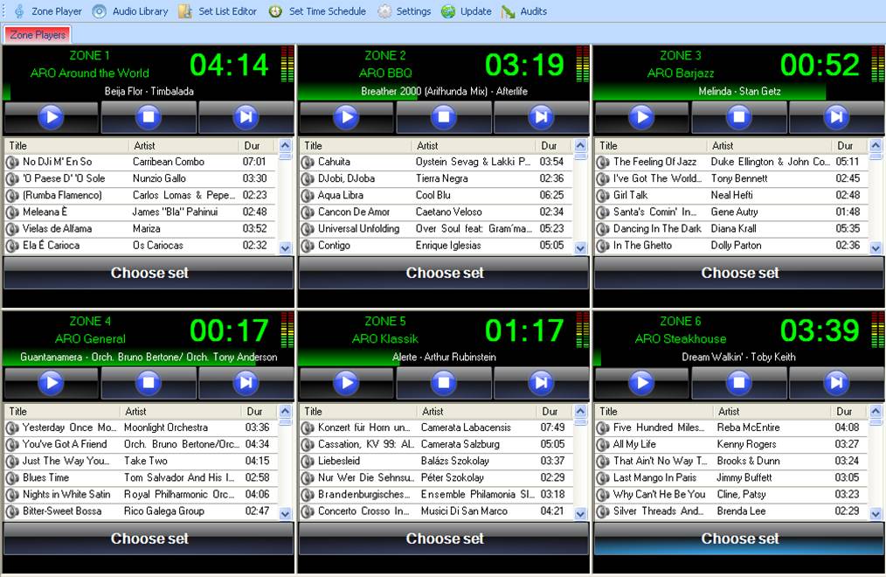Skip to next track in Zone 3

(x=836, y=117)
